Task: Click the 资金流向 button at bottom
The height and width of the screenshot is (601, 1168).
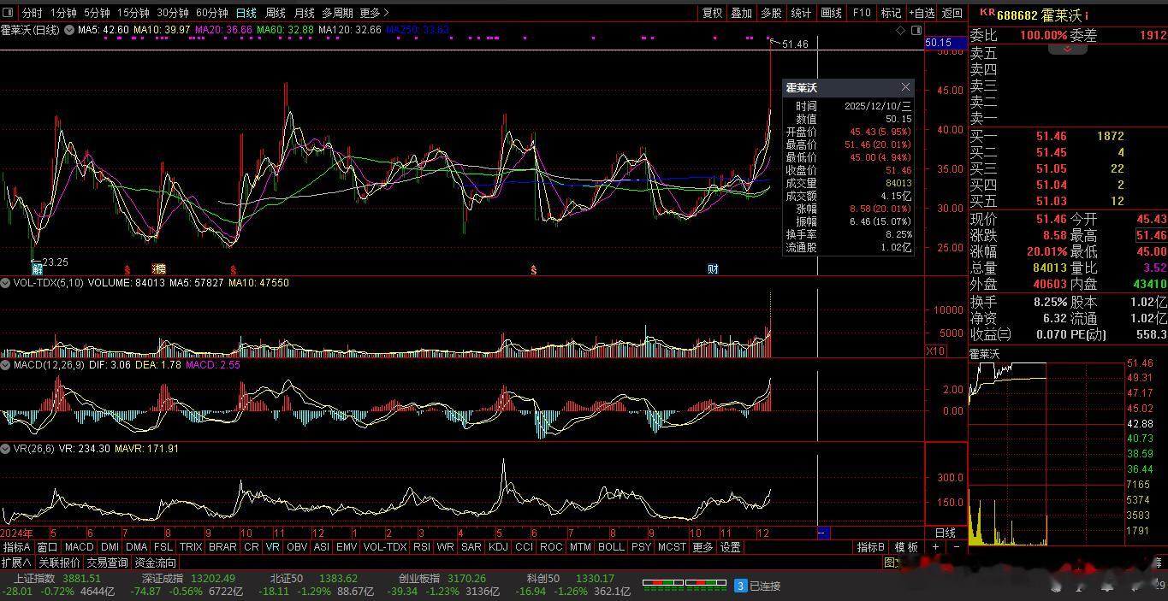Action: (x=155, y=563)
